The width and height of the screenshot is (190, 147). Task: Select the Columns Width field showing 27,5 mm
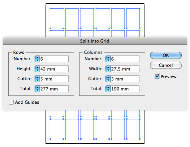point(125,69)
